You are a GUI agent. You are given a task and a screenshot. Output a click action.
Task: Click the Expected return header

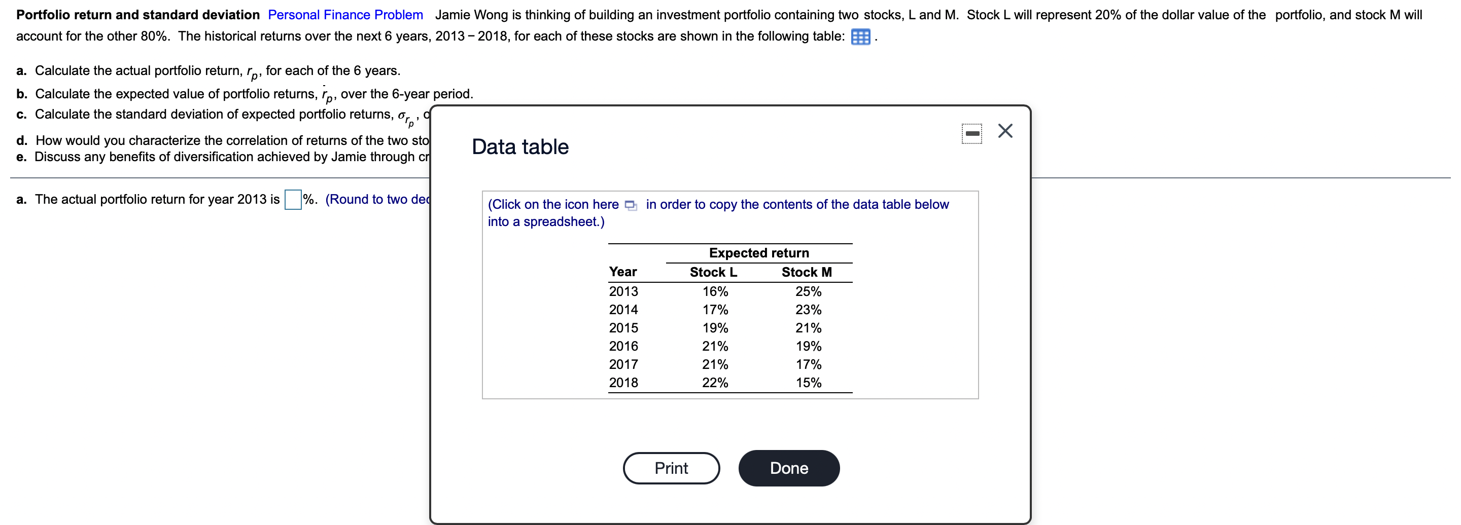[x=759, y=253]
